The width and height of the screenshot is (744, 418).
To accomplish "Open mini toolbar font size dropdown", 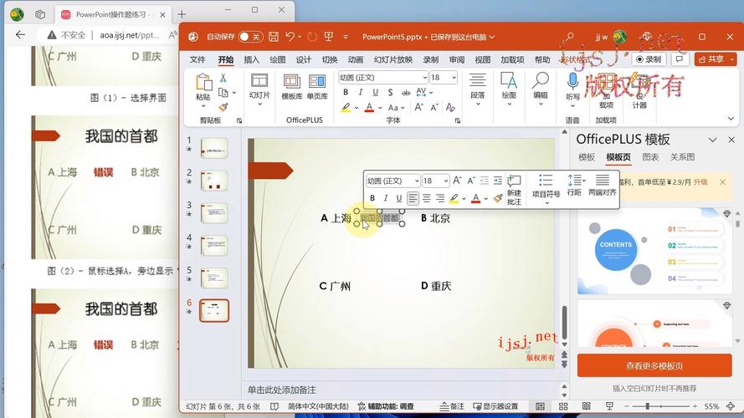I will click(x=445, y=181).
